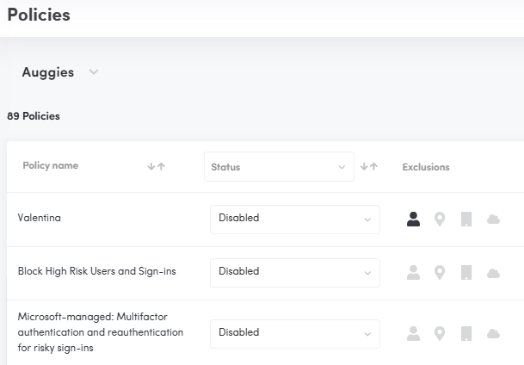Click user exclusion icon for Microsoft-managed policy
This screenshot has width=524, height=365.
click(x=413, y=332)
